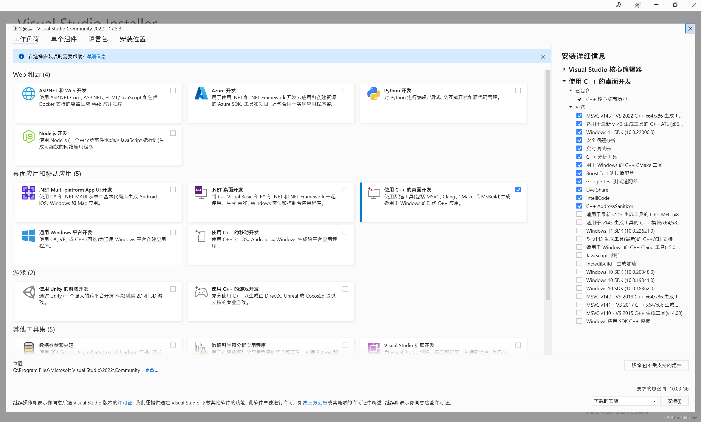Check the C++ mobile development workload checkbox
The image size is (701, 422).
click(x=345, y=232)
